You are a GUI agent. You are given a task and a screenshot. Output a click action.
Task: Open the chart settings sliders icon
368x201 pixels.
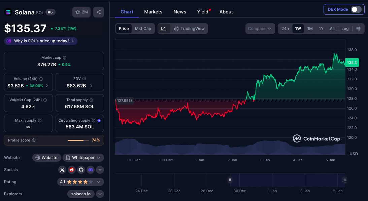[x=358, y=29]
